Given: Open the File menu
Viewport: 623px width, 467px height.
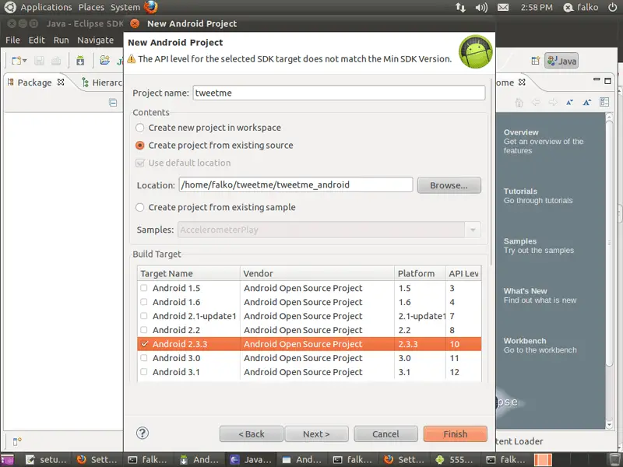Looking at the screenshot, I should [12, 40].
